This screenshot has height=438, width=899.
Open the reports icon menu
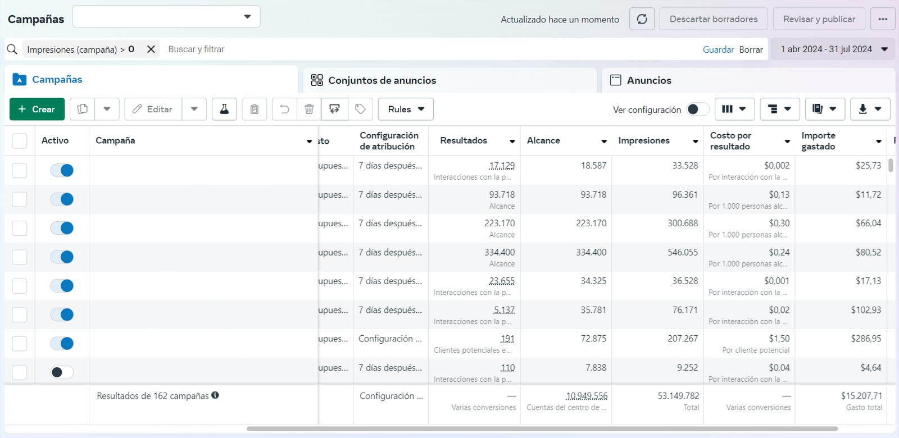[x=825, y=109]
